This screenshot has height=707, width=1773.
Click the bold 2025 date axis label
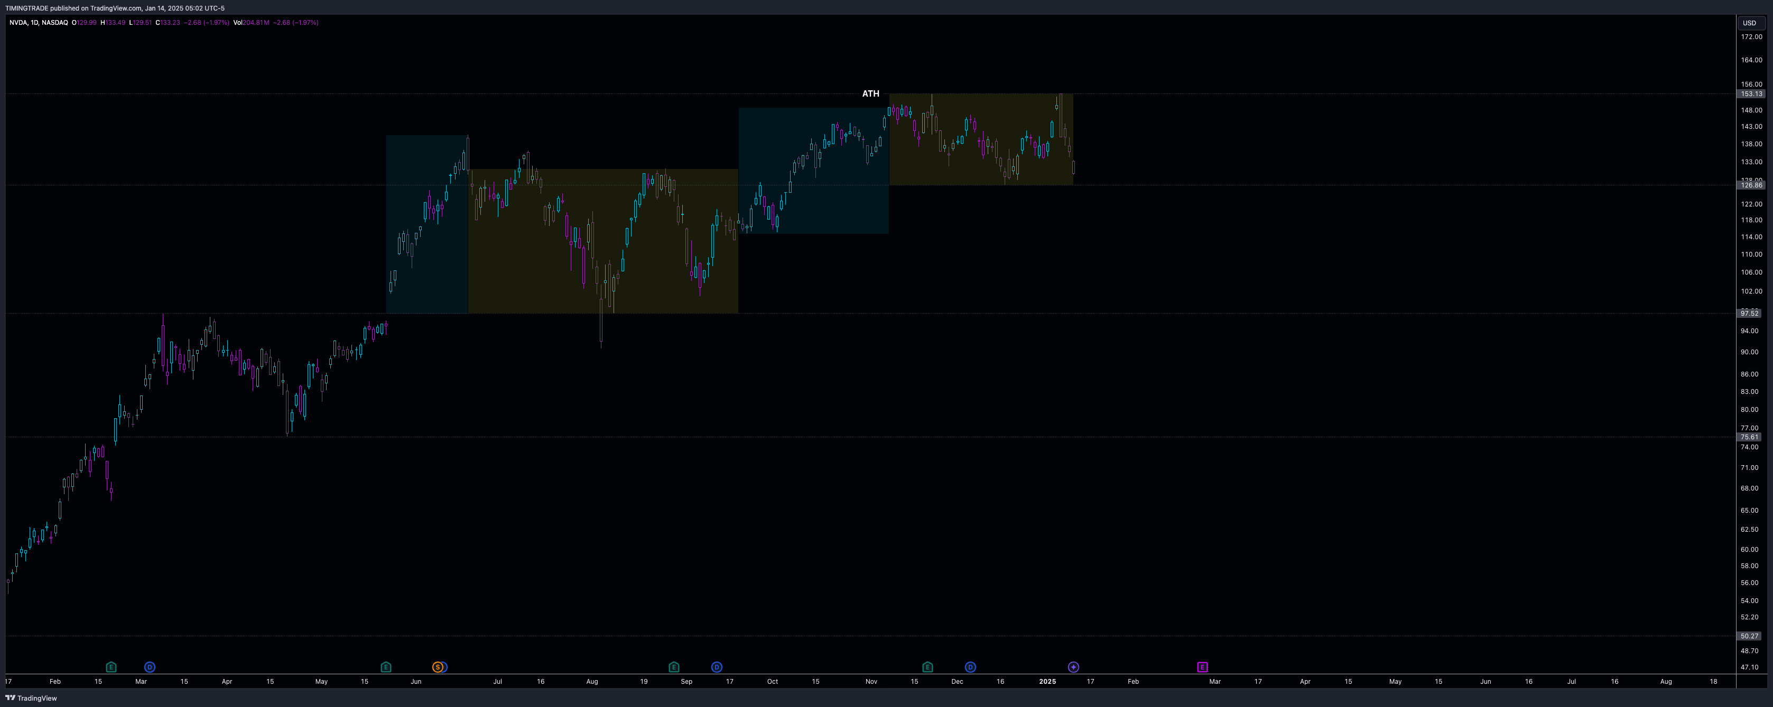click(1047, 682)
